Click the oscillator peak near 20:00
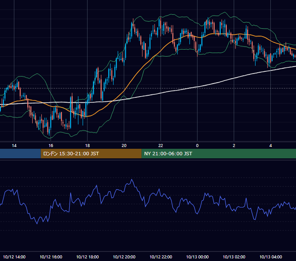 [132, 180]
